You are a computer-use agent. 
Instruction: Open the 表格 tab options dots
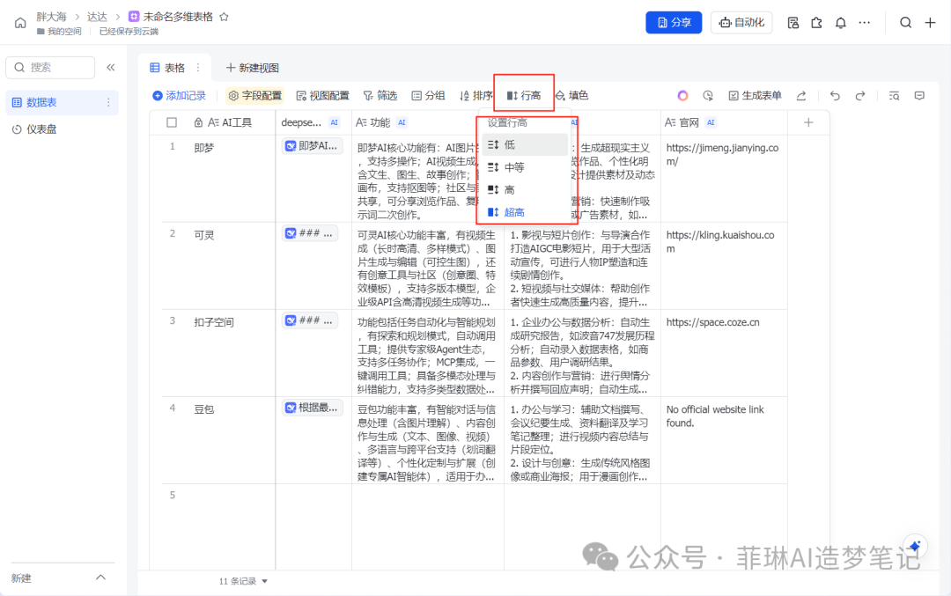[x=198, y=67]
